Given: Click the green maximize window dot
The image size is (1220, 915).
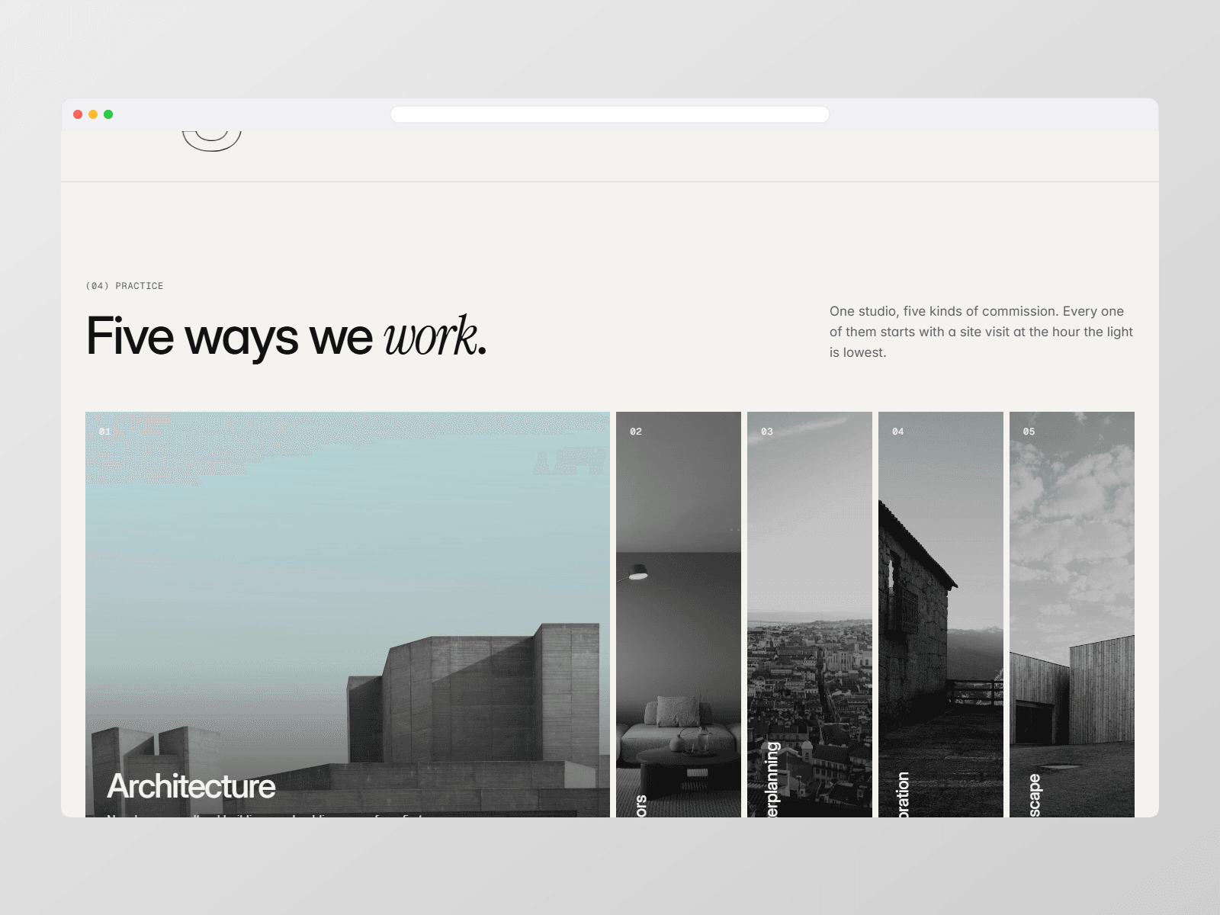Looking at the screenshot, I should point(108,114).
